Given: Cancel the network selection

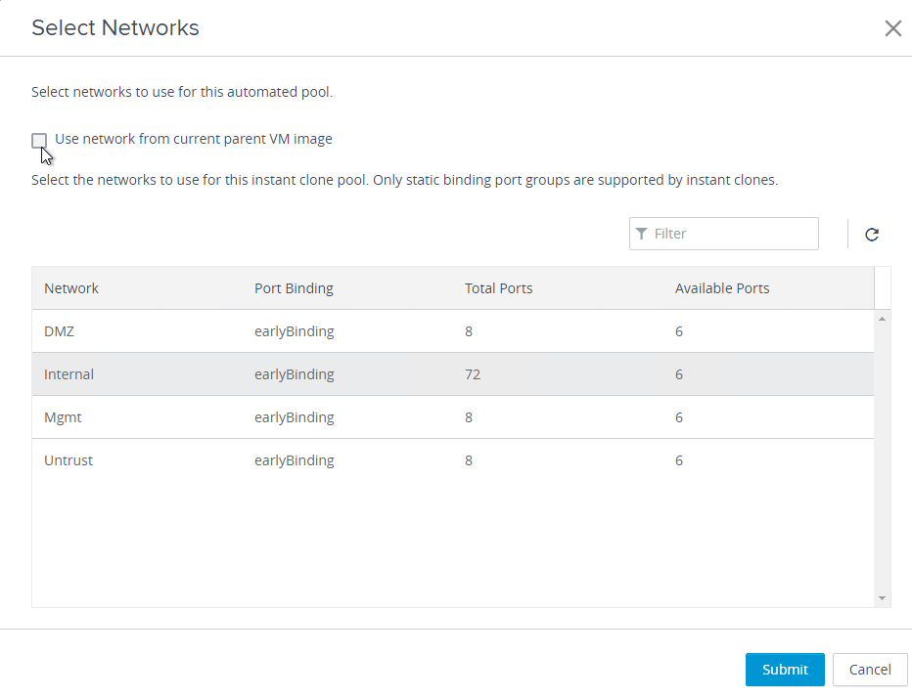Looking at the screenshot, I should [x=870, y=669].
